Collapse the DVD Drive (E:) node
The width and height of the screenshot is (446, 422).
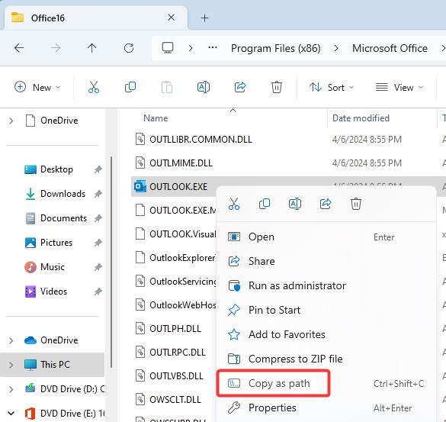11,413
